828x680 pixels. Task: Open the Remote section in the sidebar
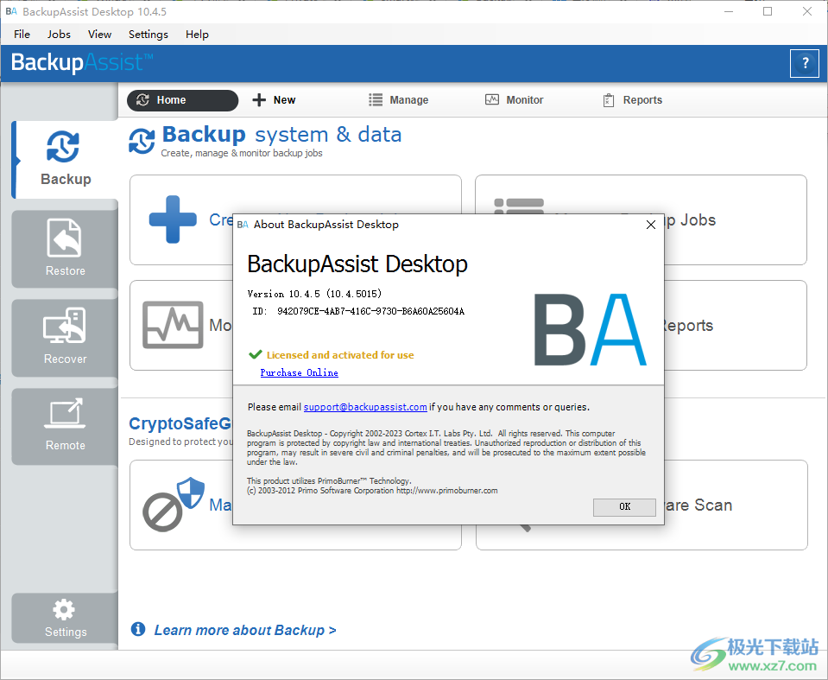[65, 426]
